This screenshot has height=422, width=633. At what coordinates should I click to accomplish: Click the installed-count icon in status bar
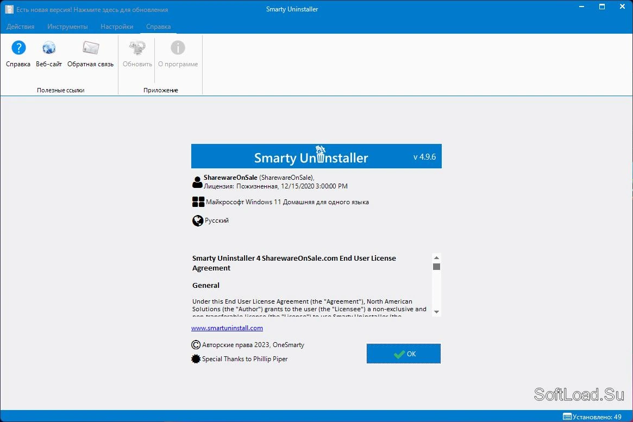point(567,417)
